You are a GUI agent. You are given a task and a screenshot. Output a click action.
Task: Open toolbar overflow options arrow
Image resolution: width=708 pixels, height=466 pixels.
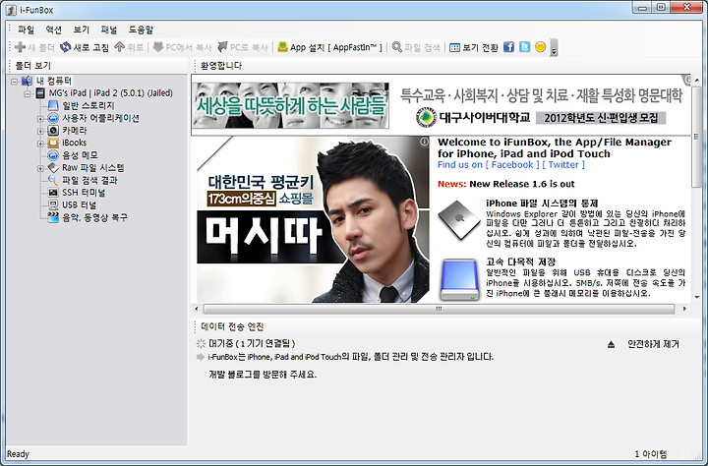(x=554, y=48)
